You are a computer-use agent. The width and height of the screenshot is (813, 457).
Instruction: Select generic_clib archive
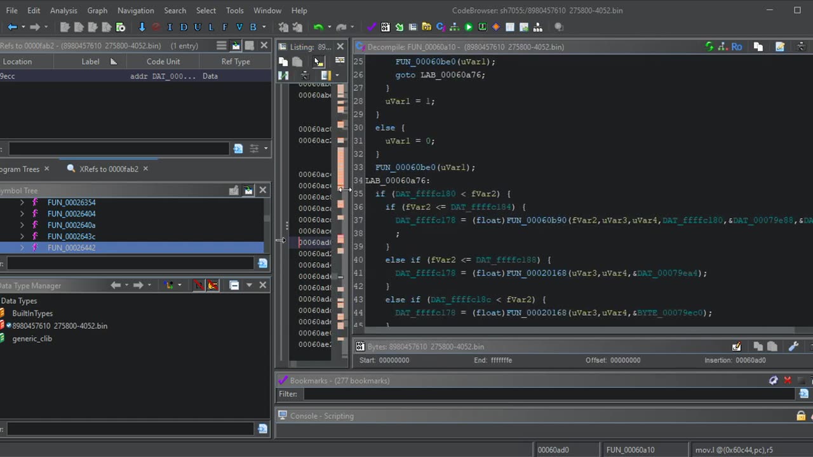32,339
